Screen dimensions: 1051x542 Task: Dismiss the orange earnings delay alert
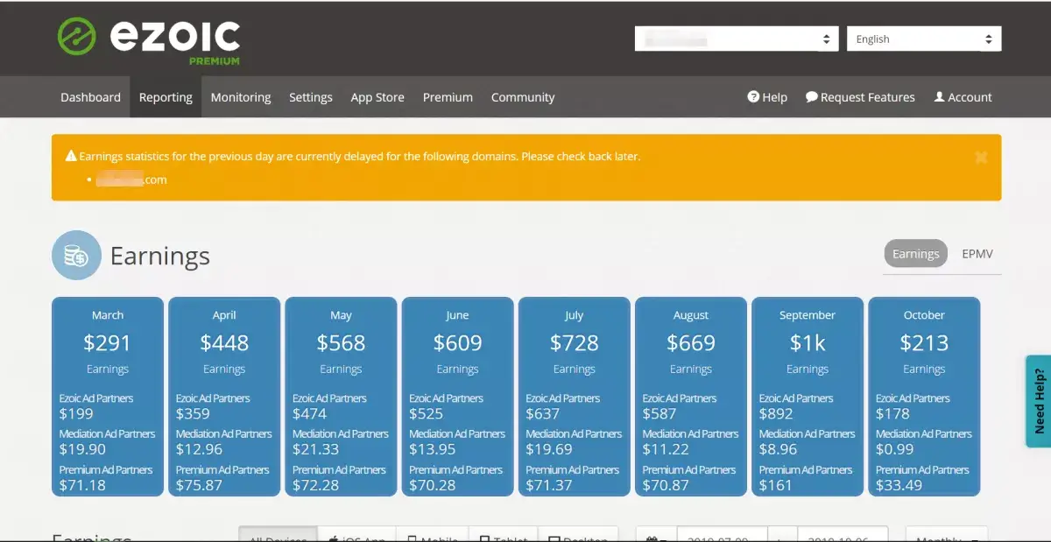(x=981, y=157)
